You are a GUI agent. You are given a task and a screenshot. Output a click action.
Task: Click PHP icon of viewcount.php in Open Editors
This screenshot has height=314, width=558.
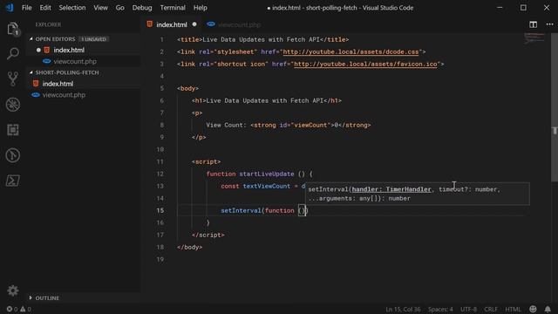[46, 61]
